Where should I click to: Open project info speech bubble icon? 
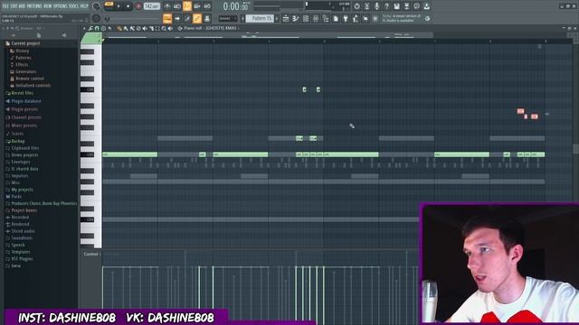pos(416,6)
